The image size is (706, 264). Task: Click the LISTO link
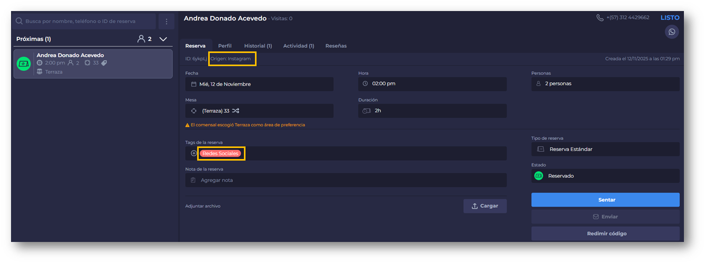coord(670,17)
